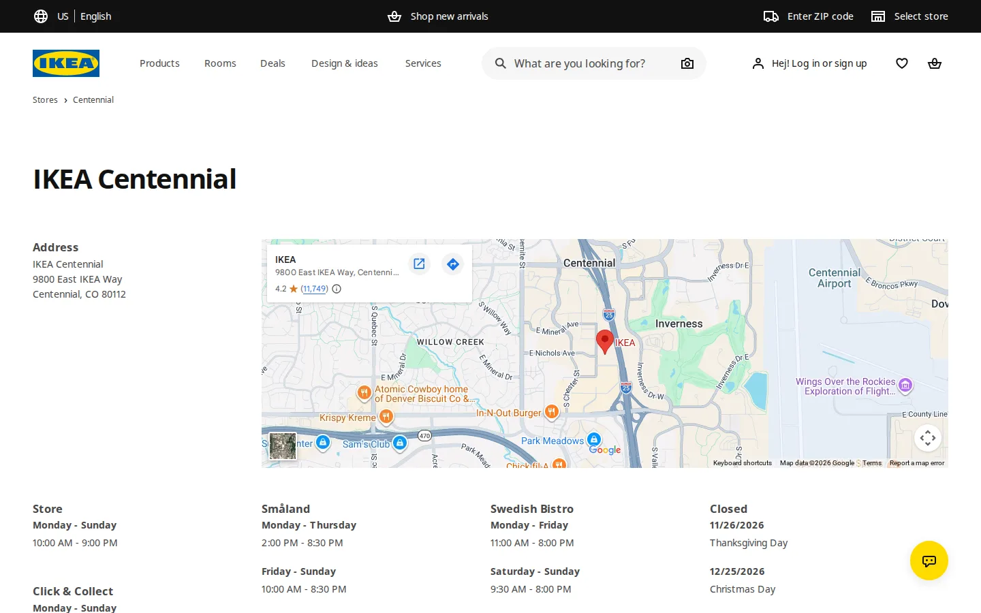Open the yellow chat button
This screenshot has width=981, height=613.
929,561
